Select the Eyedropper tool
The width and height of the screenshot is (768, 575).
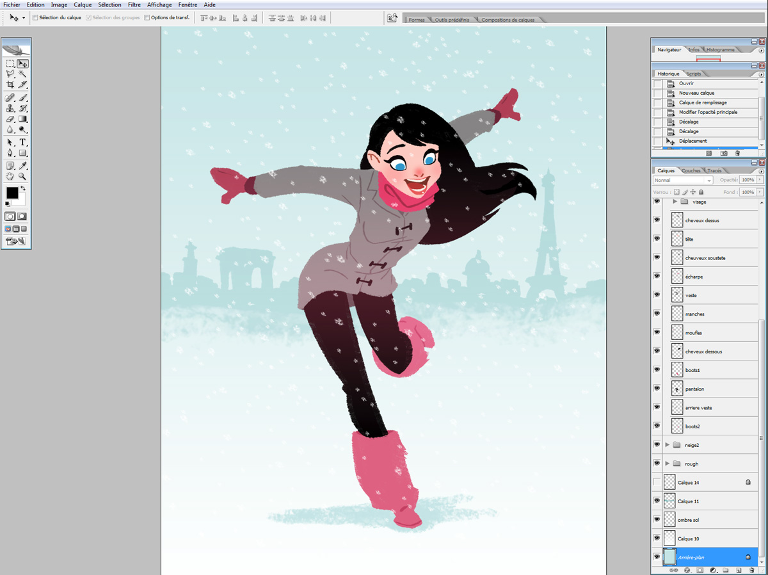coord(23,165)
